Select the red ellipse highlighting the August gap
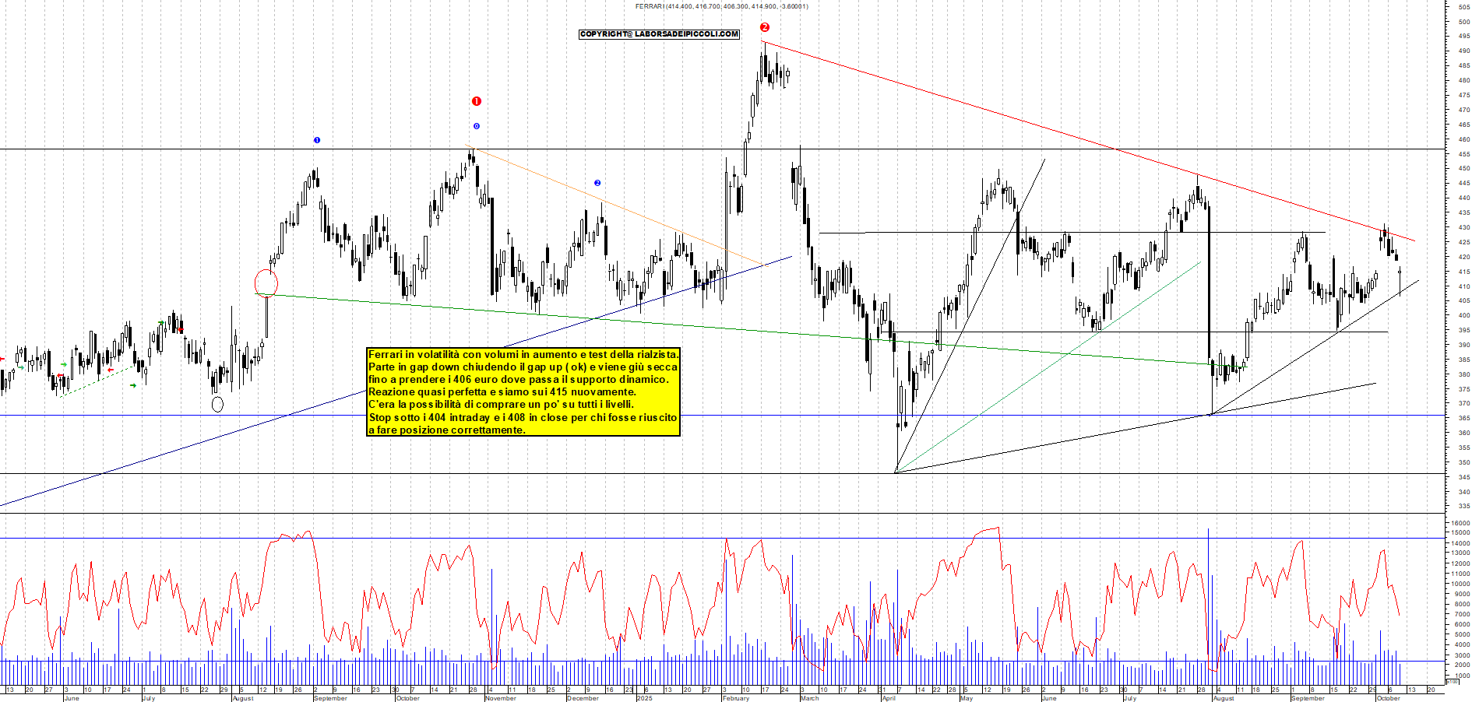 tap(266, 283)
